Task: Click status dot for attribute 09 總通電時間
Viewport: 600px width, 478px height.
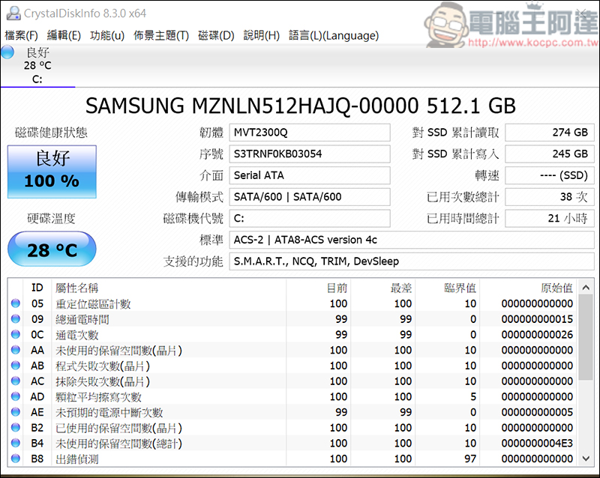Action: click(x=16, y=319)
